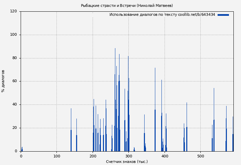Click the chart title about Николай Матвеев
This screenshot has height=165, width=241.
(127, 5)
